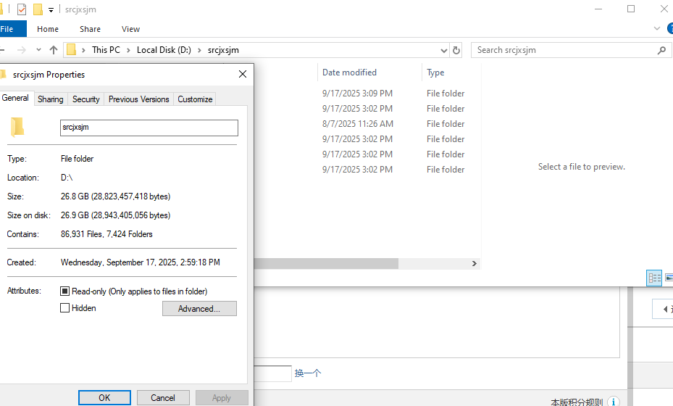The width and height of the screenshot is (673, 406).
Task: Switch to Details view layout icon
Action: click(x=654, y=278)
